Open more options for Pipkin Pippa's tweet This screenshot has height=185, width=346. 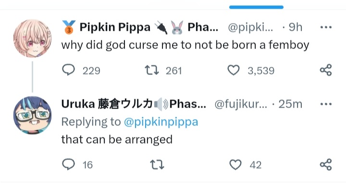(326, 27)
